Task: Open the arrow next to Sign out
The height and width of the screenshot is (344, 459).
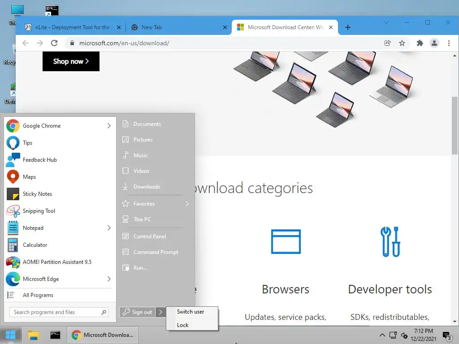Action: click(160, 312)
